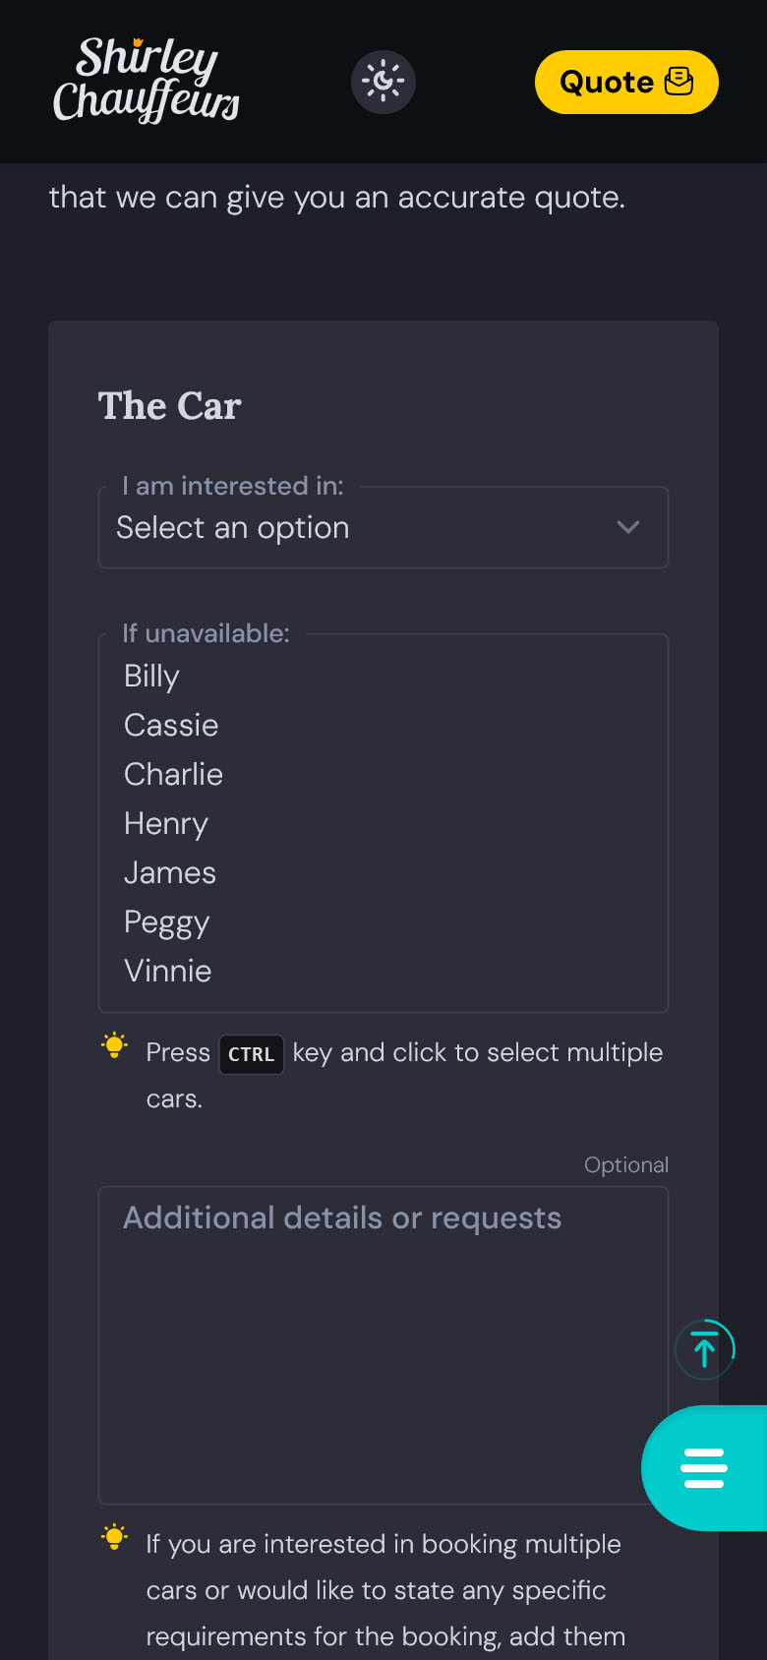Pick James in the car list
Screen dimensions: 767x1660
(170, 873)
